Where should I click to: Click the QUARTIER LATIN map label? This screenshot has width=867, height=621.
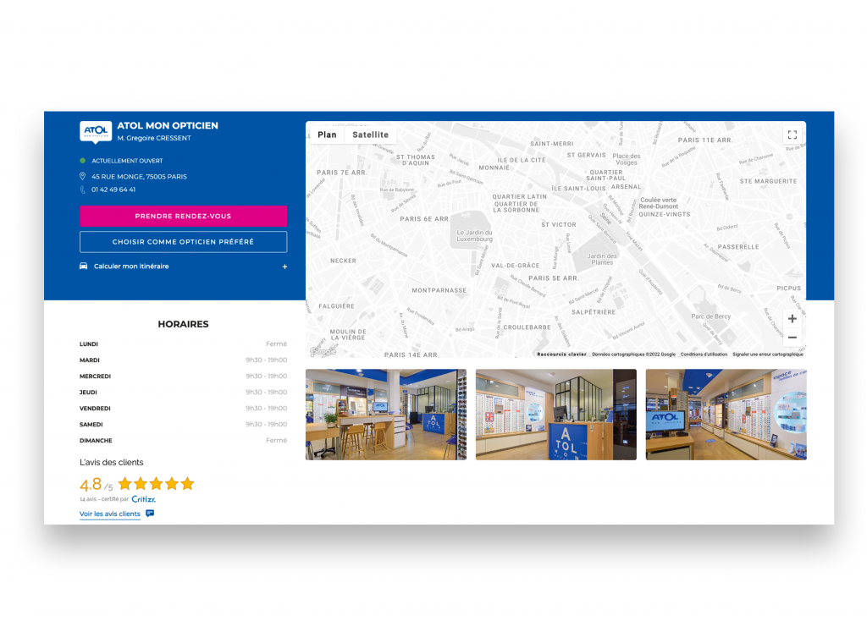(x=519, y=196)
